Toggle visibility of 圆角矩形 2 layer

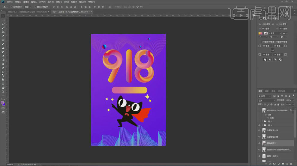(x=259, y=143)
